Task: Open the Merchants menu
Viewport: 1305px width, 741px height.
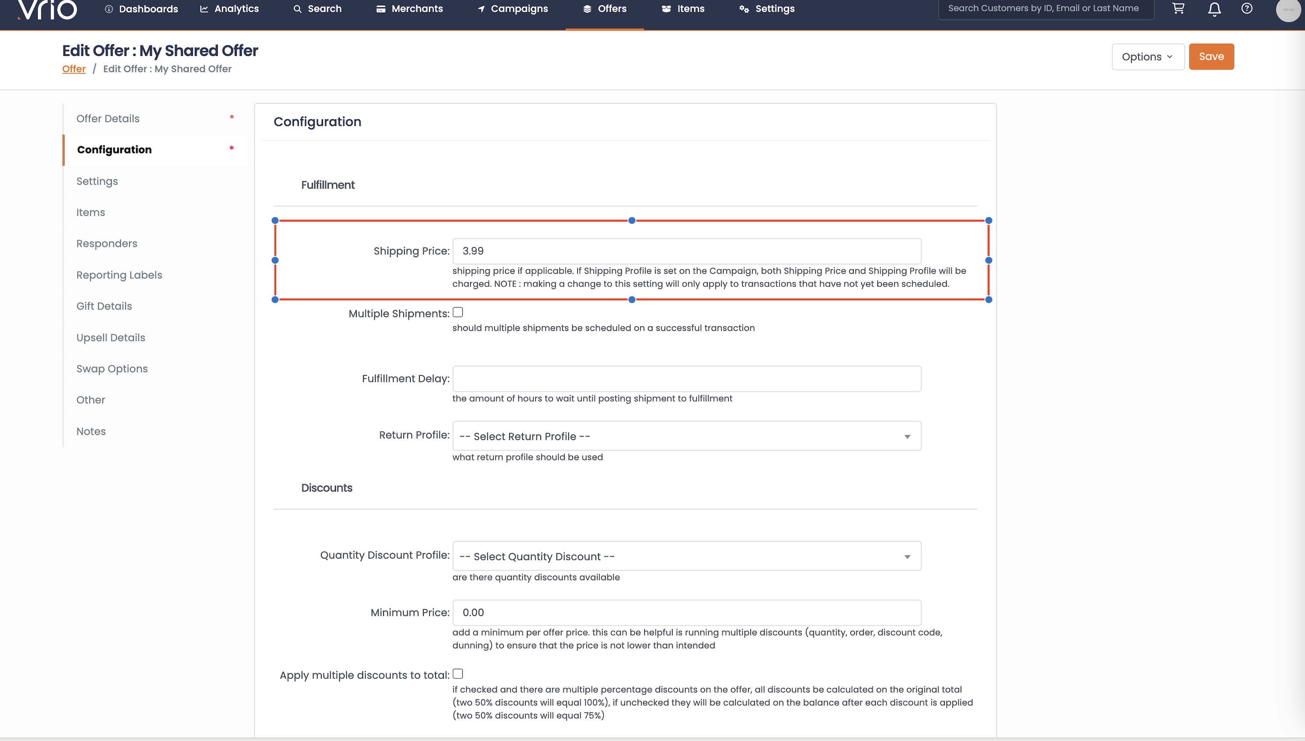Action: (409, 9)
